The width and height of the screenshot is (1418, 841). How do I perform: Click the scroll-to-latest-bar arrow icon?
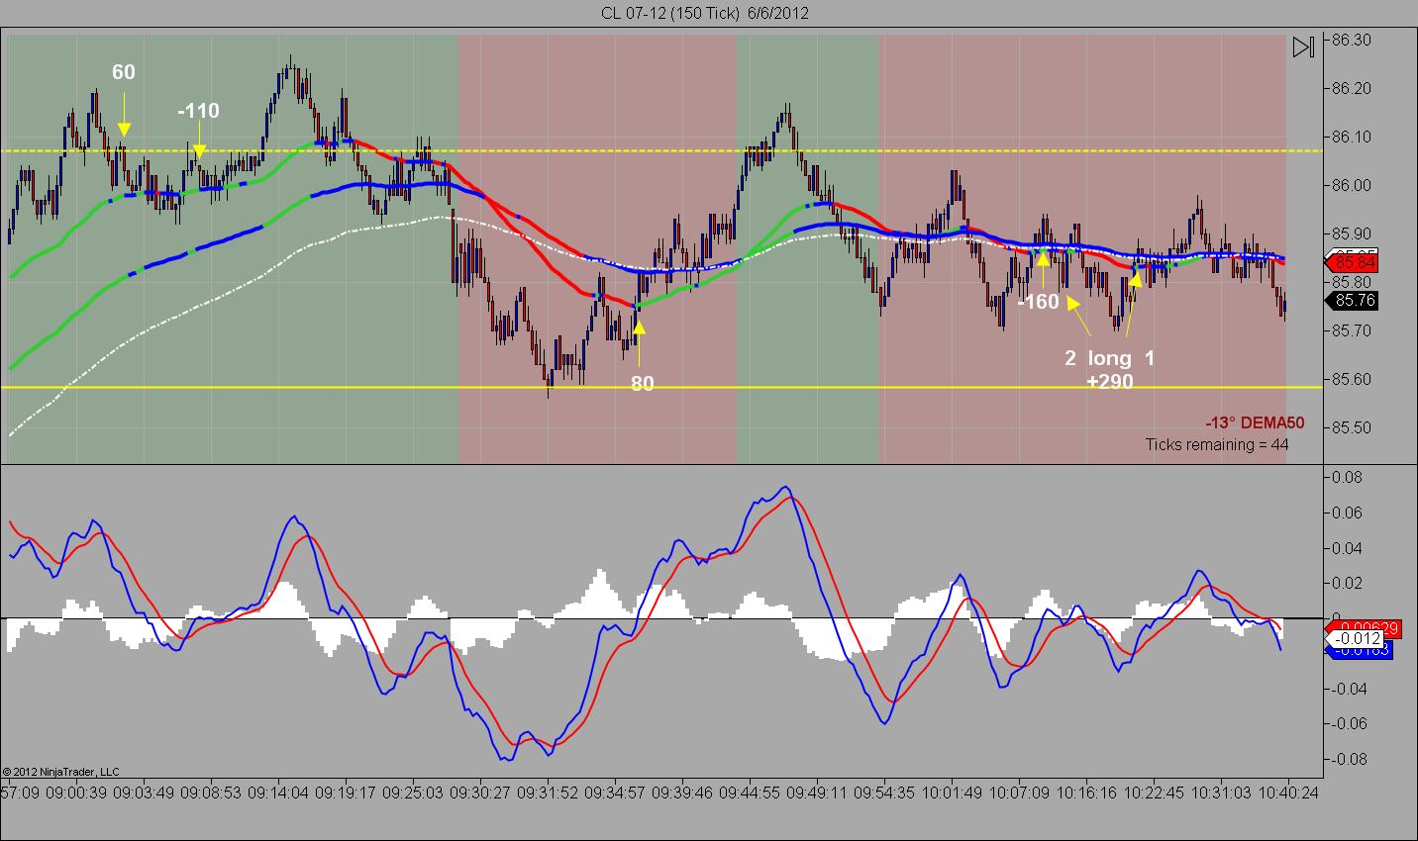(1303, 47)
